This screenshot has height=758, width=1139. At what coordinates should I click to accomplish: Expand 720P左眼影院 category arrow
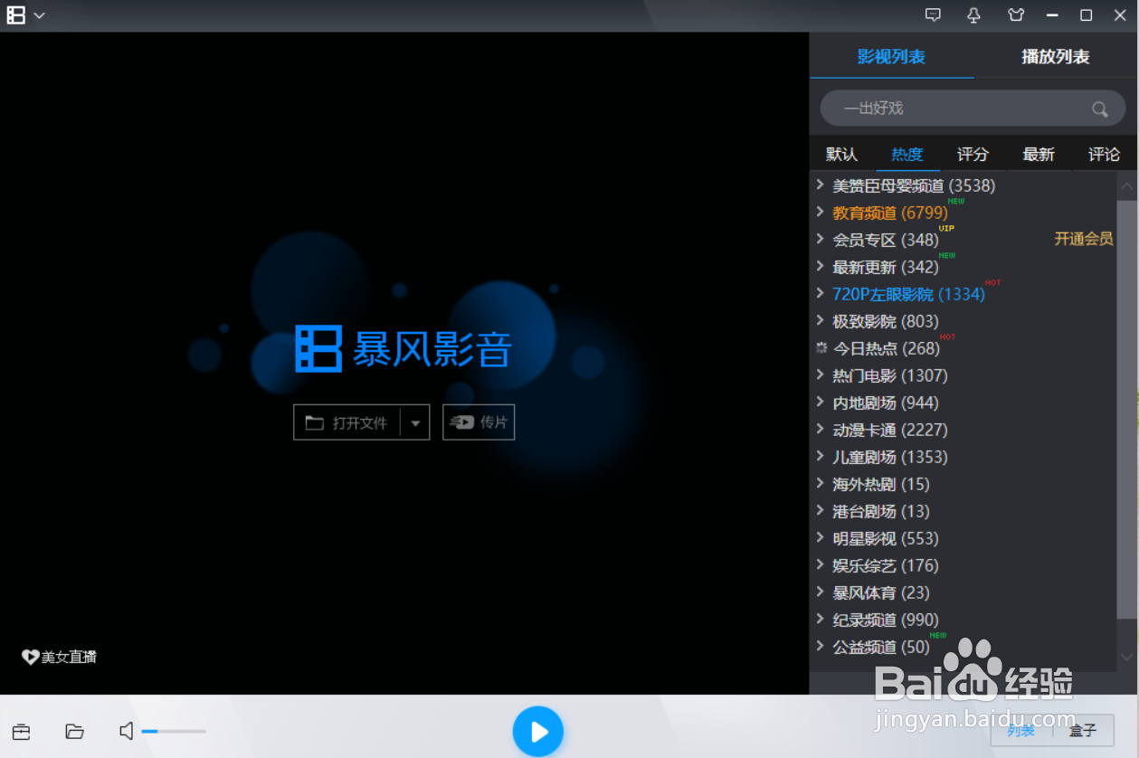[820, 293]
